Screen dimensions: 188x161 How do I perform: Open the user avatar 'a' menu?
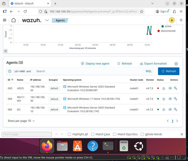click(x=172, y=20)
